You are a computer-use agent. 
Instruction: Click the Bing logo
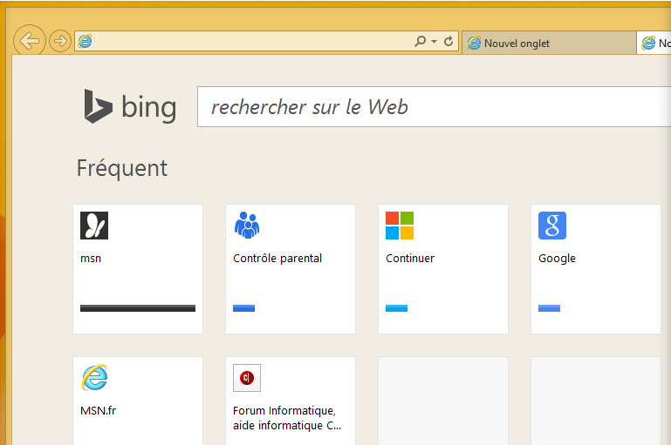pyautogui.click(x=130, y=107)
